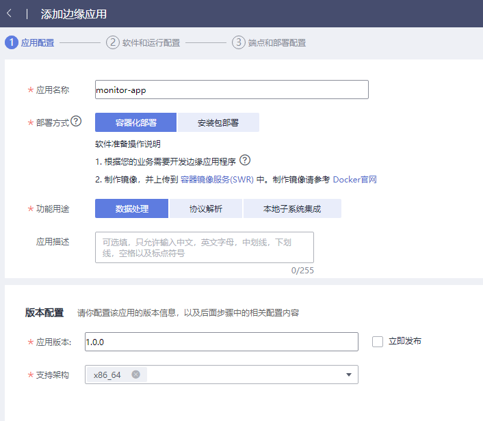Click step 3 端点和部署配置 number icon
Image resolution: width=483 pixels, height=421 pixels.
238,42
